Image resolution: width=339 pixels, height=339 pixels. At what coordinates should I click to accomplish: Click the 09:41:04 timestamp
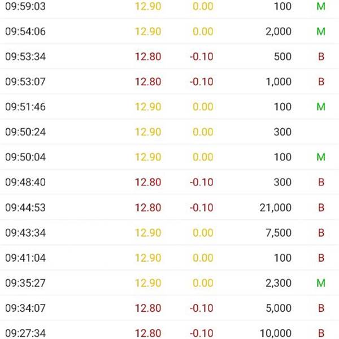point(25,258)
